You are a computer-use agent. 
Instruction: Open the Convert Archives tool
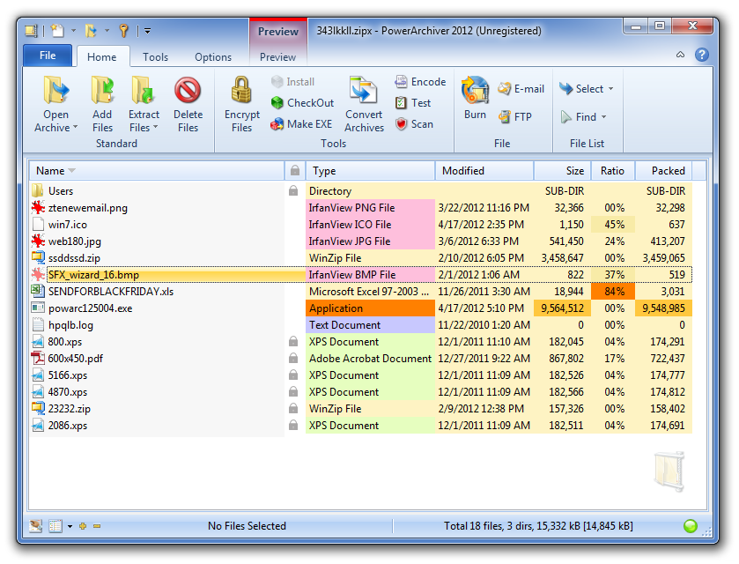tap(364, 104)
